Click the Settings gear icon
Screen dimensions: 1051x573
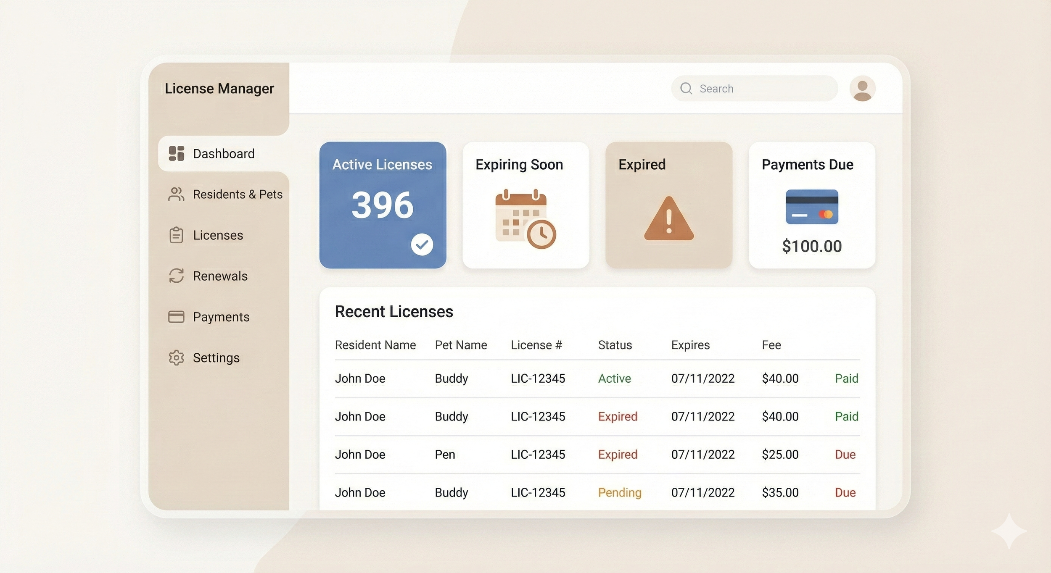click(176, 357)
